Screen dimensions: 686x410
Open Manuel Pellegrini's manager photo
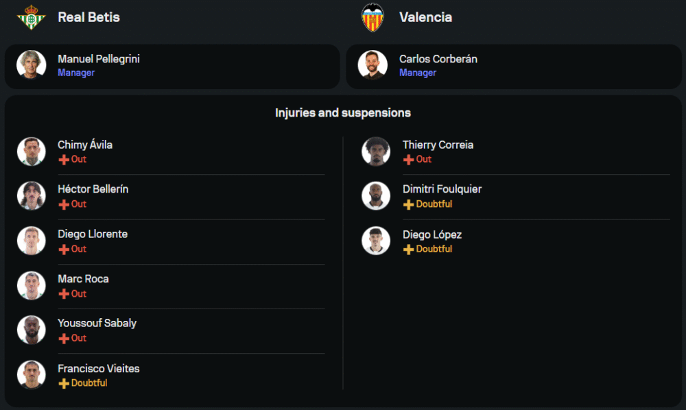32,65
